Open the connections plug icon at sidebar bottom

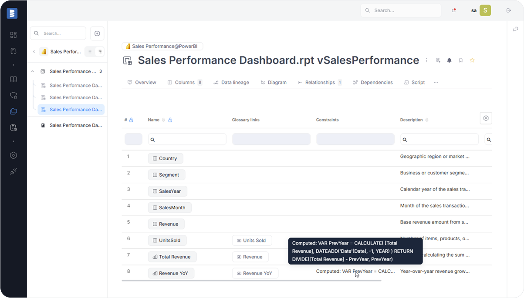(13, 171)
